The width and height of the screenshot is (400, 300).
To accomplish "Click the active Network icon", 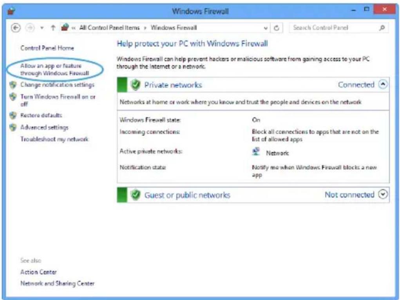I will pos(256,152).
